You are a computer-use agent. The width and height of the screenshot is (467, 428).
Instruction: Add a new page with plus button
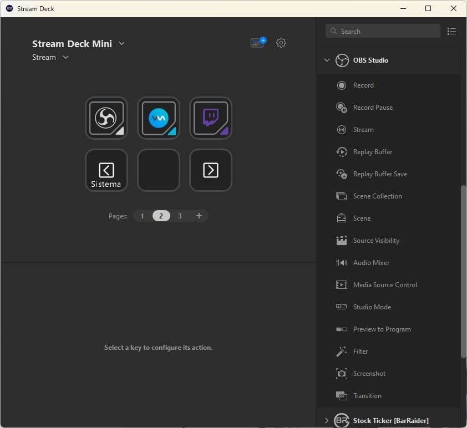199,216
